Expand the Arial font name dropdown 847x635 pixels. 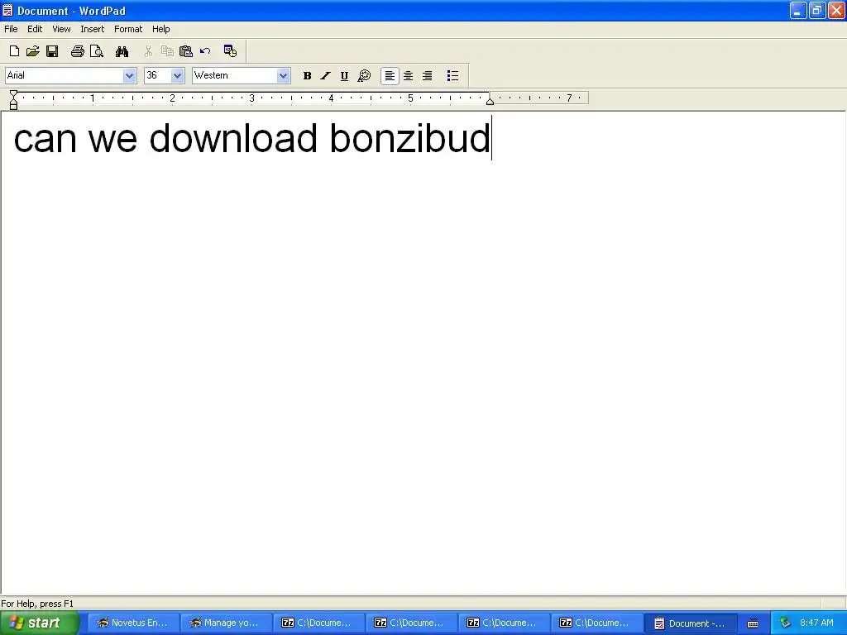click(x=129, y=76)
